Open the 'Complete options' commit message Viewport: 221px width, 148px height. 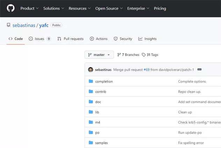coord(192,81)
